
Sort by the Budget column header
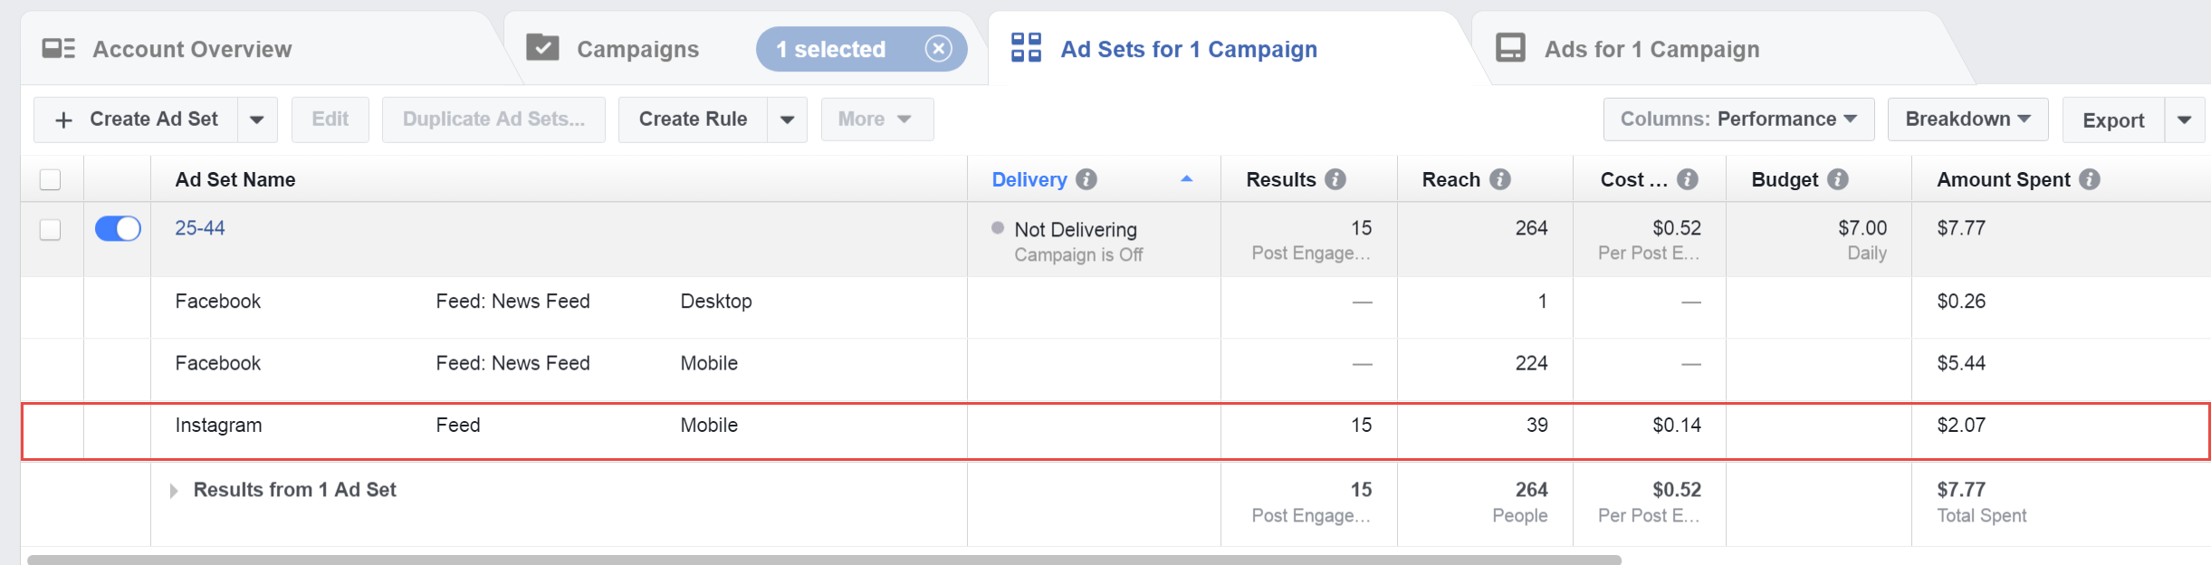click(1785, 179)
